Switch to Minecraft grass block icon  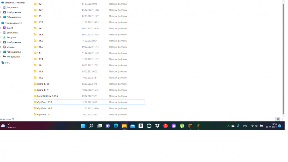198,126
